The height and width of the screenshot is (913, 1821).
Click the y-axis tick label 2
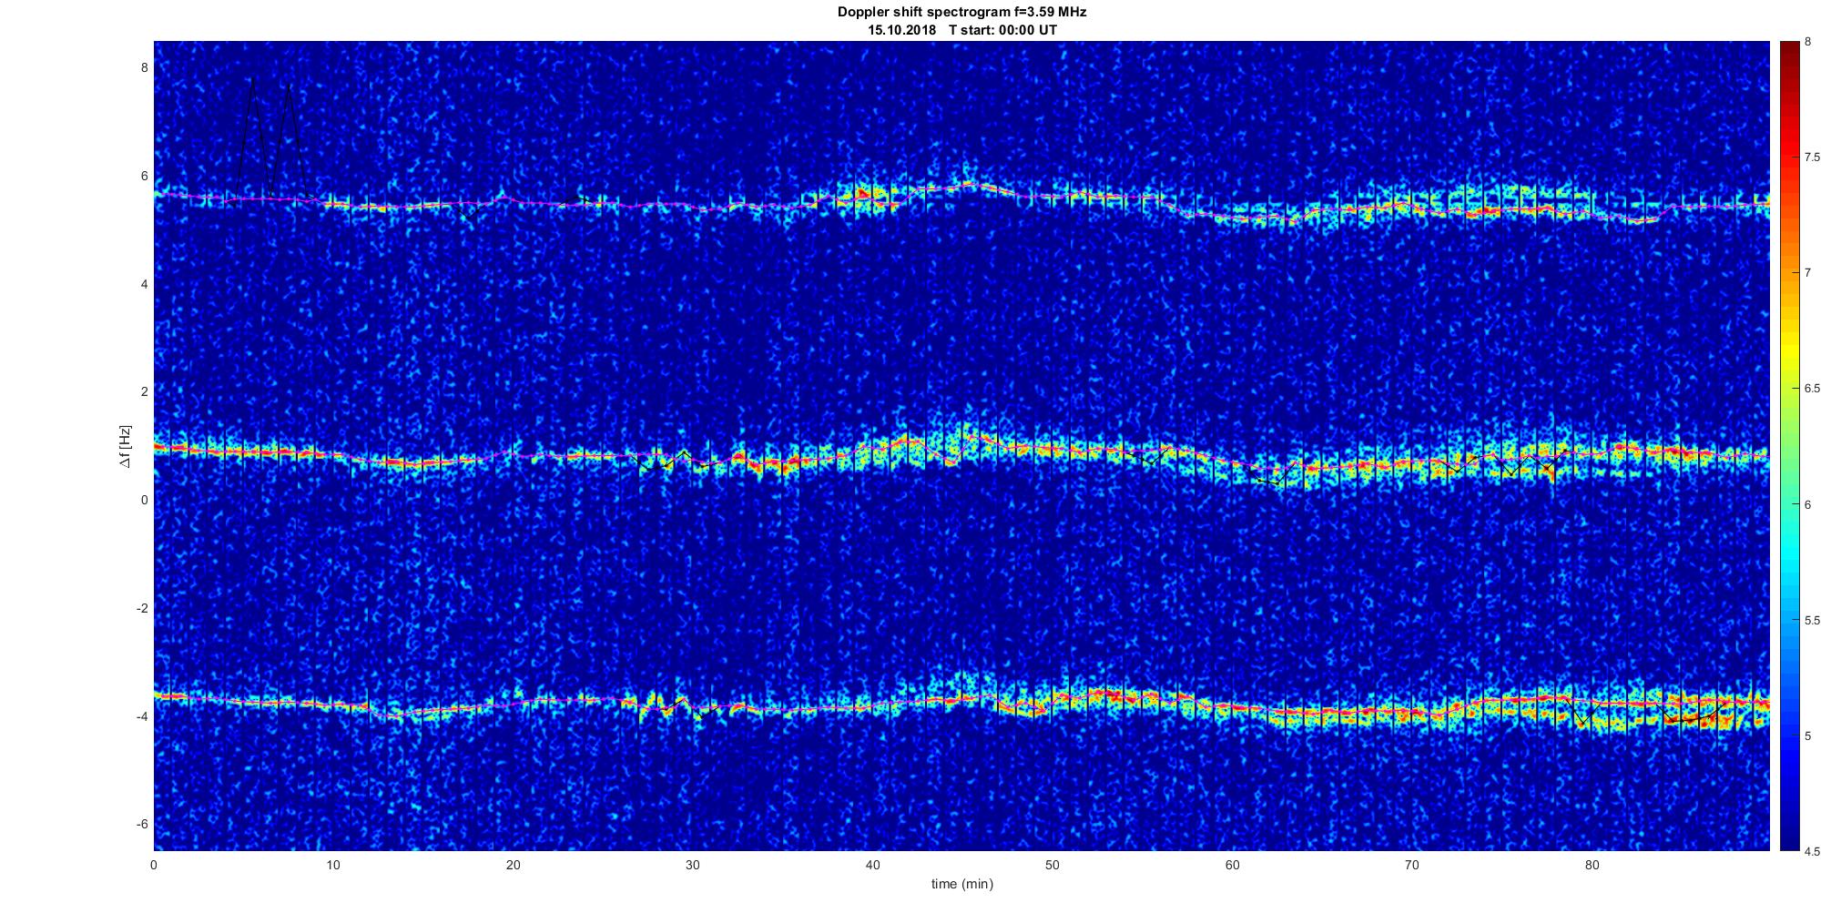click(144, 392)
